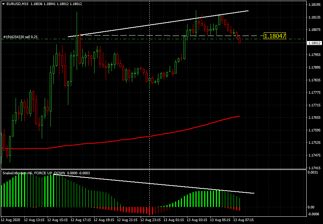Click the 12 Aug 17:15 time label
Screen dimensions: 323x224
(x=81, y=220)
